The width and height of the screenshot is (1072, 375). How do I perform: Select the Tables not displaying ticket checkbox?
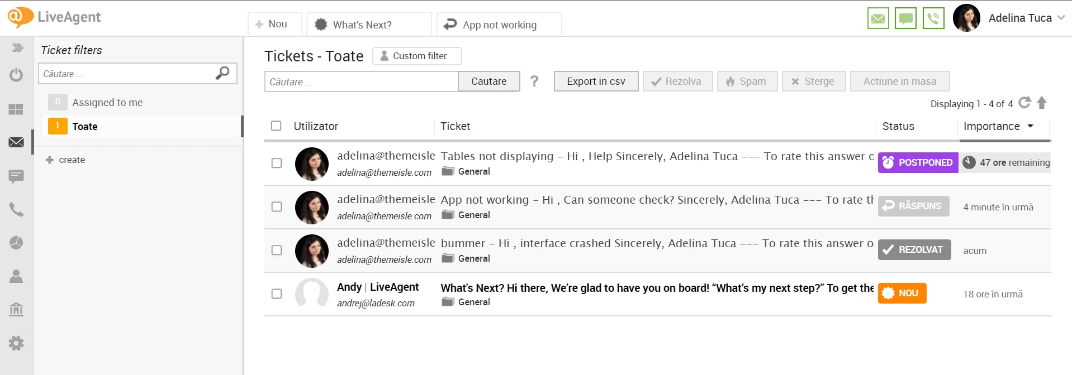(277, 163)
